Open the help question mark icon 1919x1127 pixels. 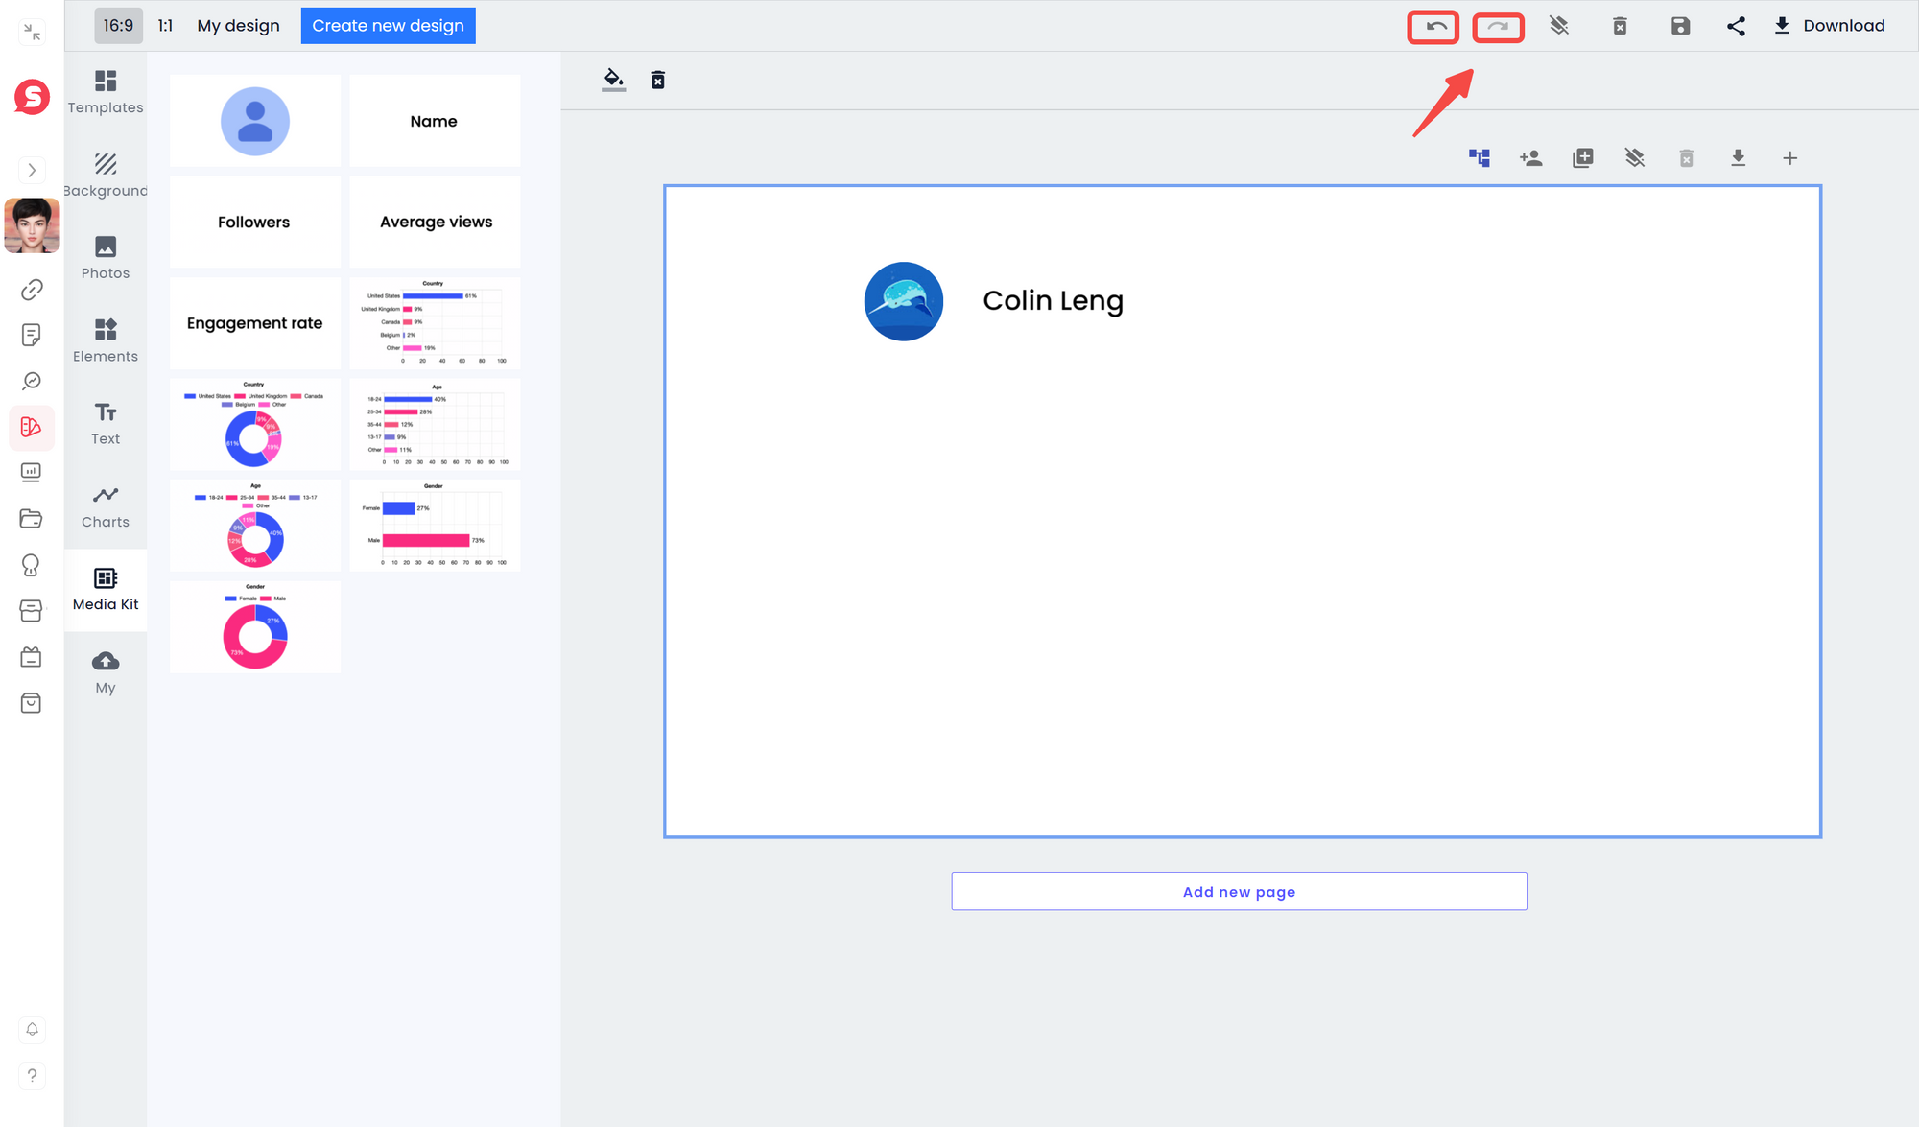pyautogui.click(x=32, y=1075)
